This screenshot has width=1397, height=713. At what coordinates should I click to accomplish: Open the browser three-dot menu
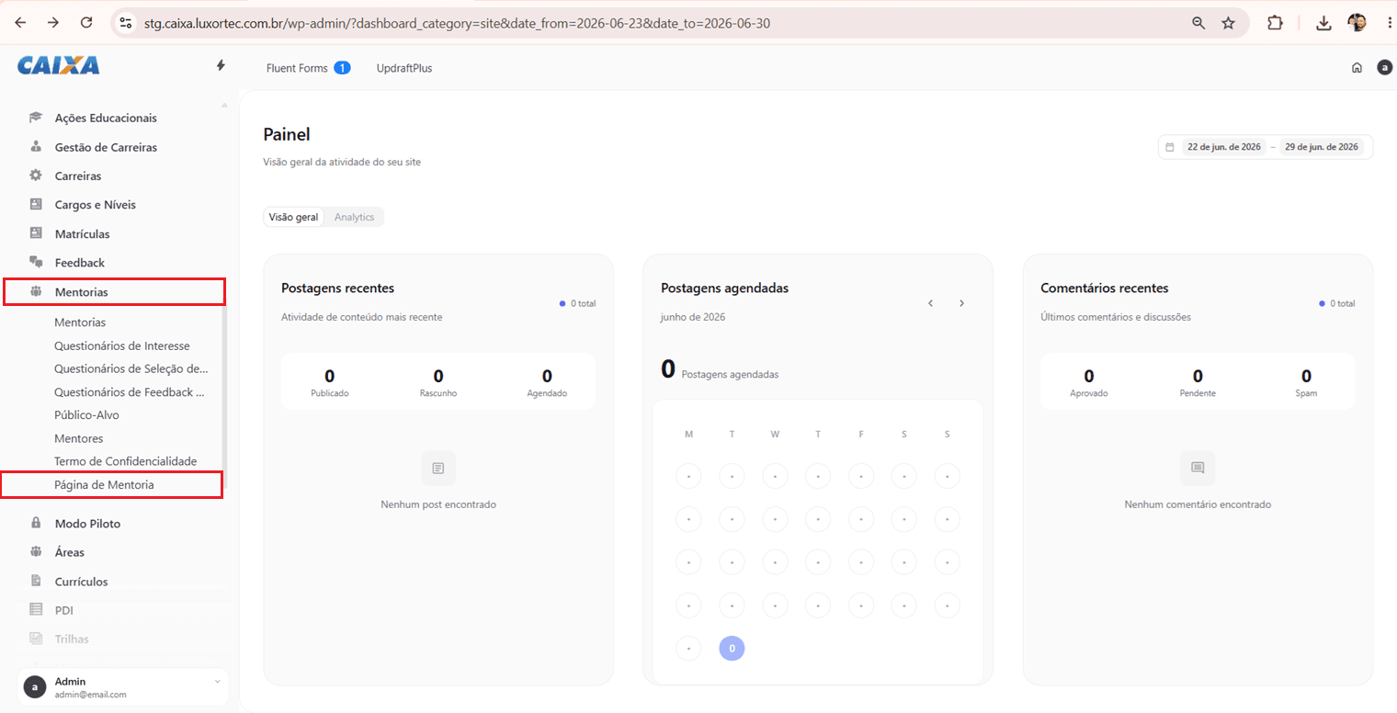tap(1389, 23)
